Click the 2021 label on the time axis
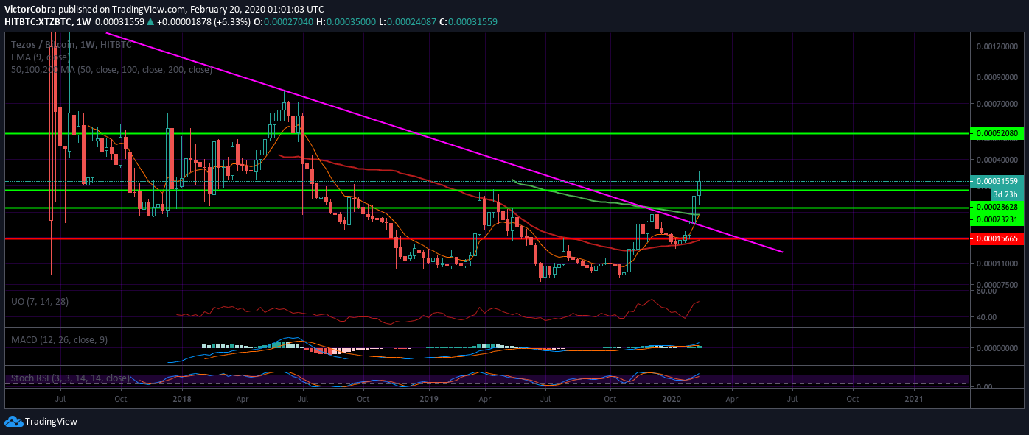Viewport: 1029px width, 435px height. click(x=913, y=399)
